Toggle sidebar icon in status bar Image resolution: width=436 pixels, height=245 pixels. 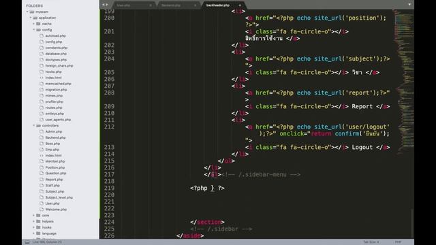click(27, 242)
